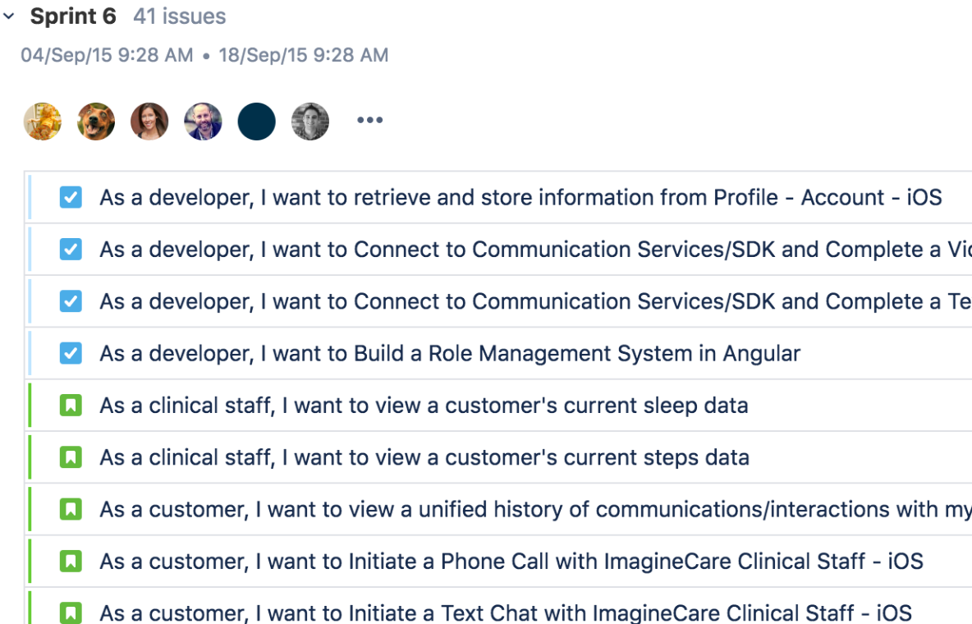The width and height of the screenshot is (972, 624).
Task: Click the dark navy blank avatar
Action: (x=256, y=121)
